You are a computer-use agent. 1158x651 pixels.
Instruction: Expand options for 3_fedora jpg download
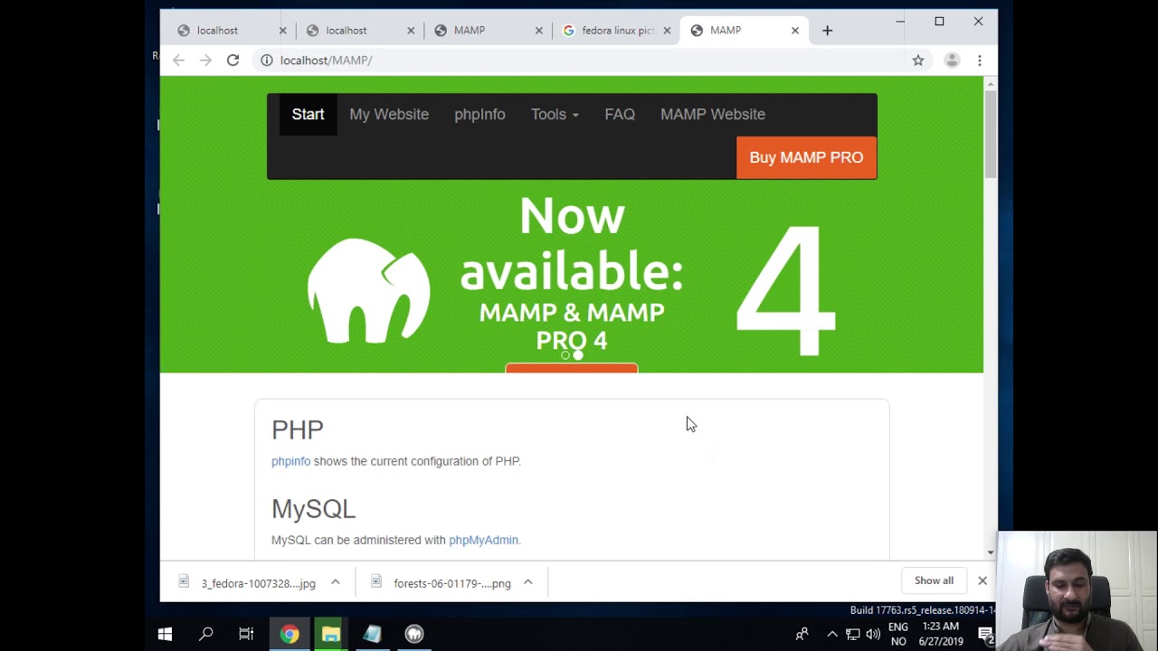(x=335, y=582)
